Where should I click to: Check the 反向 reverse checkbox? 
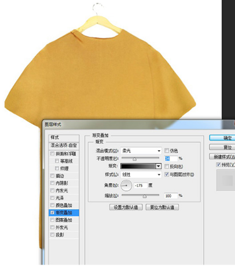point(167,166)
